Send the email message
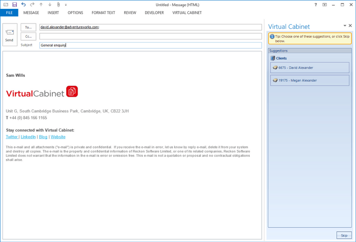Viewport: 356px width, 242px height. point(10,35)
